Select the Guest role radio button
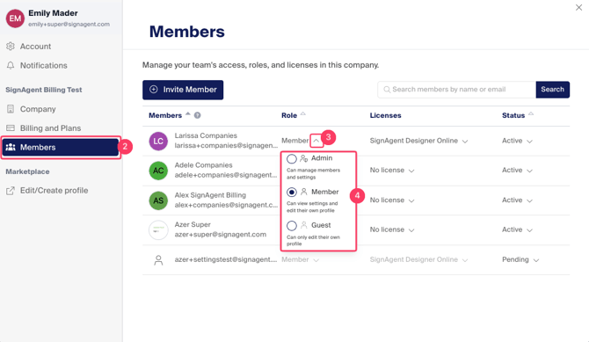Screen dimensions: 589x342 [x=292, y=225]
